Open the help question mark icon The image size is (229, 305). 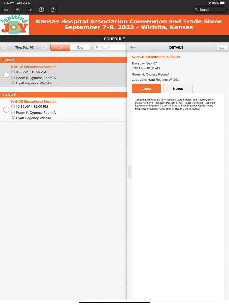[x=53, y=9]
